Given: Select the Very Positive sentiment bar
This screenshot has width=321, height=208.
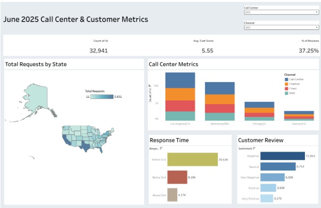Looking at the screenshot, I should tap(267, 199).
